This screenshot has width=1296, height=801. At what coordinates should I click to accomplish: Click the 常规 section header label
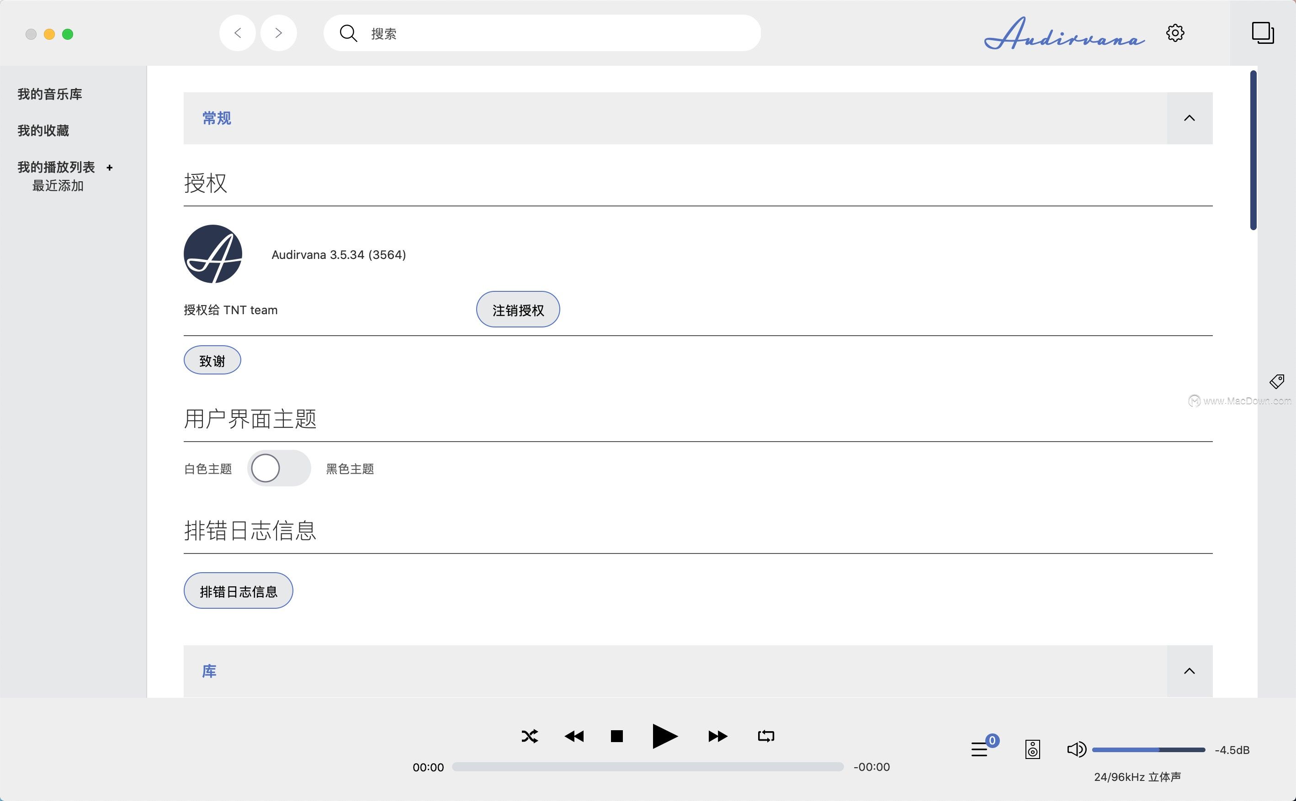[x=217, y=118]
